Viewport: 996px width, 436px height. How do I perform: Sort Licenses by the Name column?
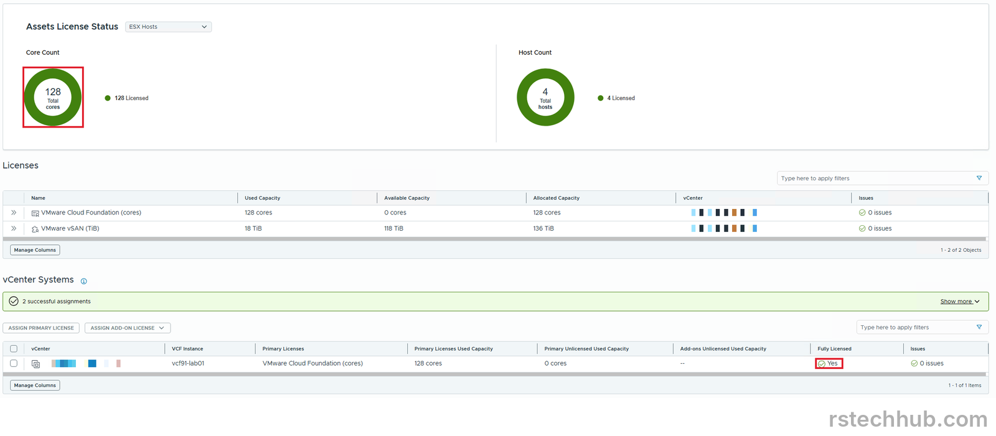click(x=38, y=198)
